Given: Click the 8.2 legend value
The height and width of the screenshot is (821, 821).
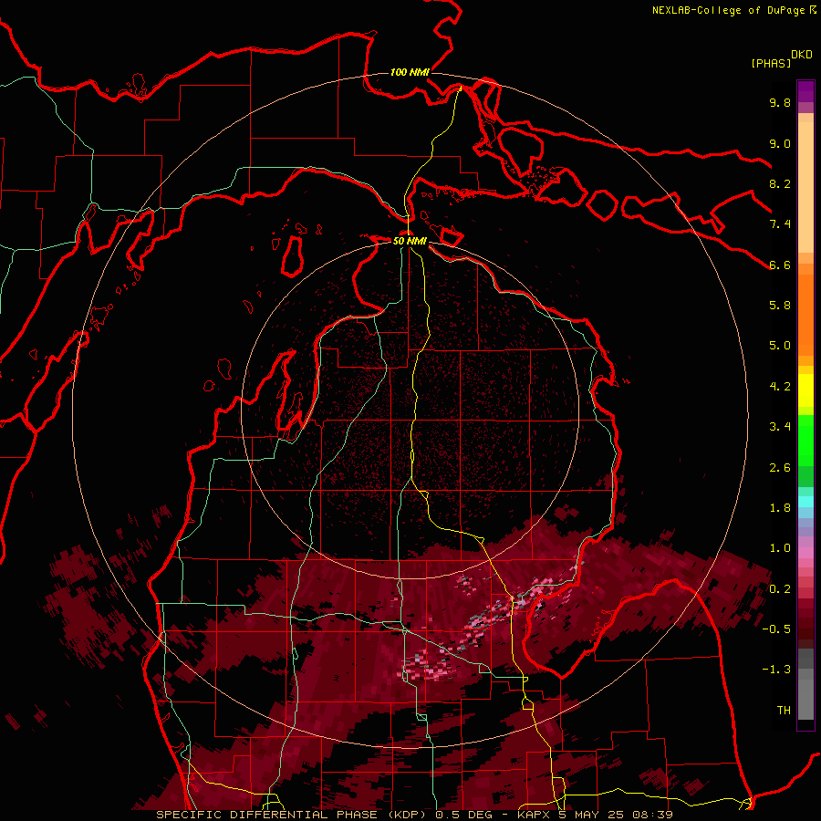Looking at the screenshot, I should (x=780, y=183).
